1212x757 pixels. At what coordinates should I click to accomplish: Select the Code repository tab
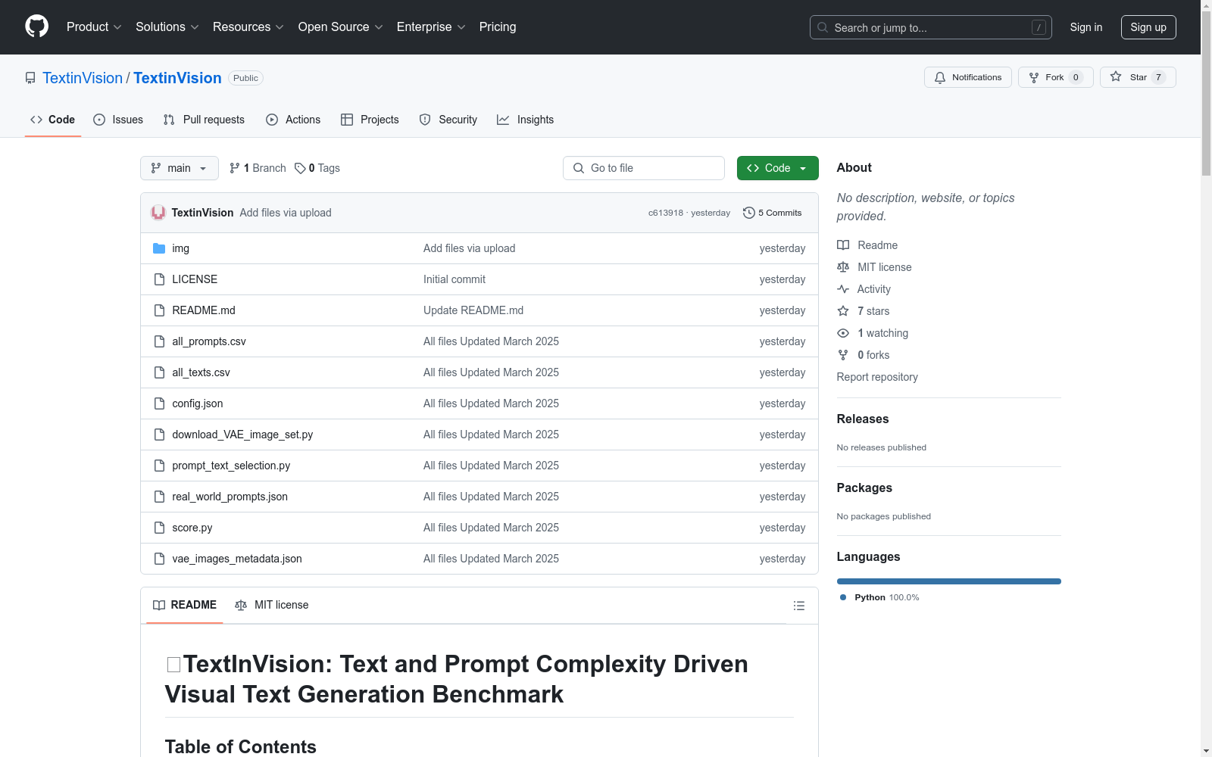click(x=53, y=120)
